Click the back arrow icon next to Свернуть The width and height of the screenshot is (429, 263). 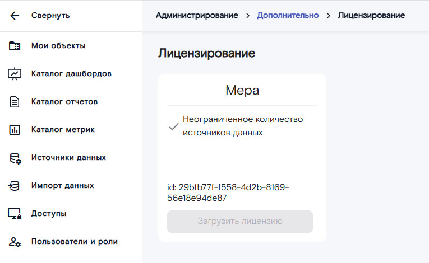(x=15, y=16)
